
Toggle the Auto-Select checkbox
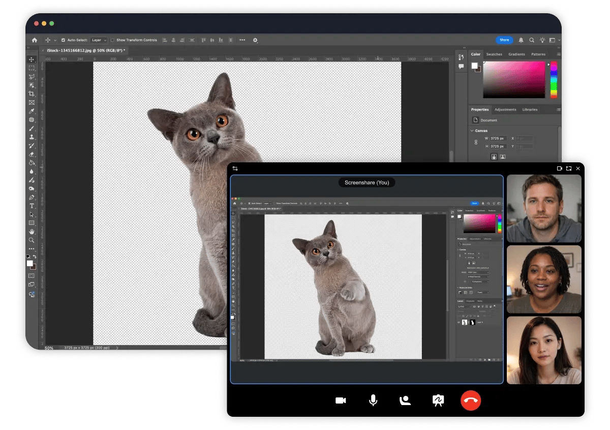63,40
